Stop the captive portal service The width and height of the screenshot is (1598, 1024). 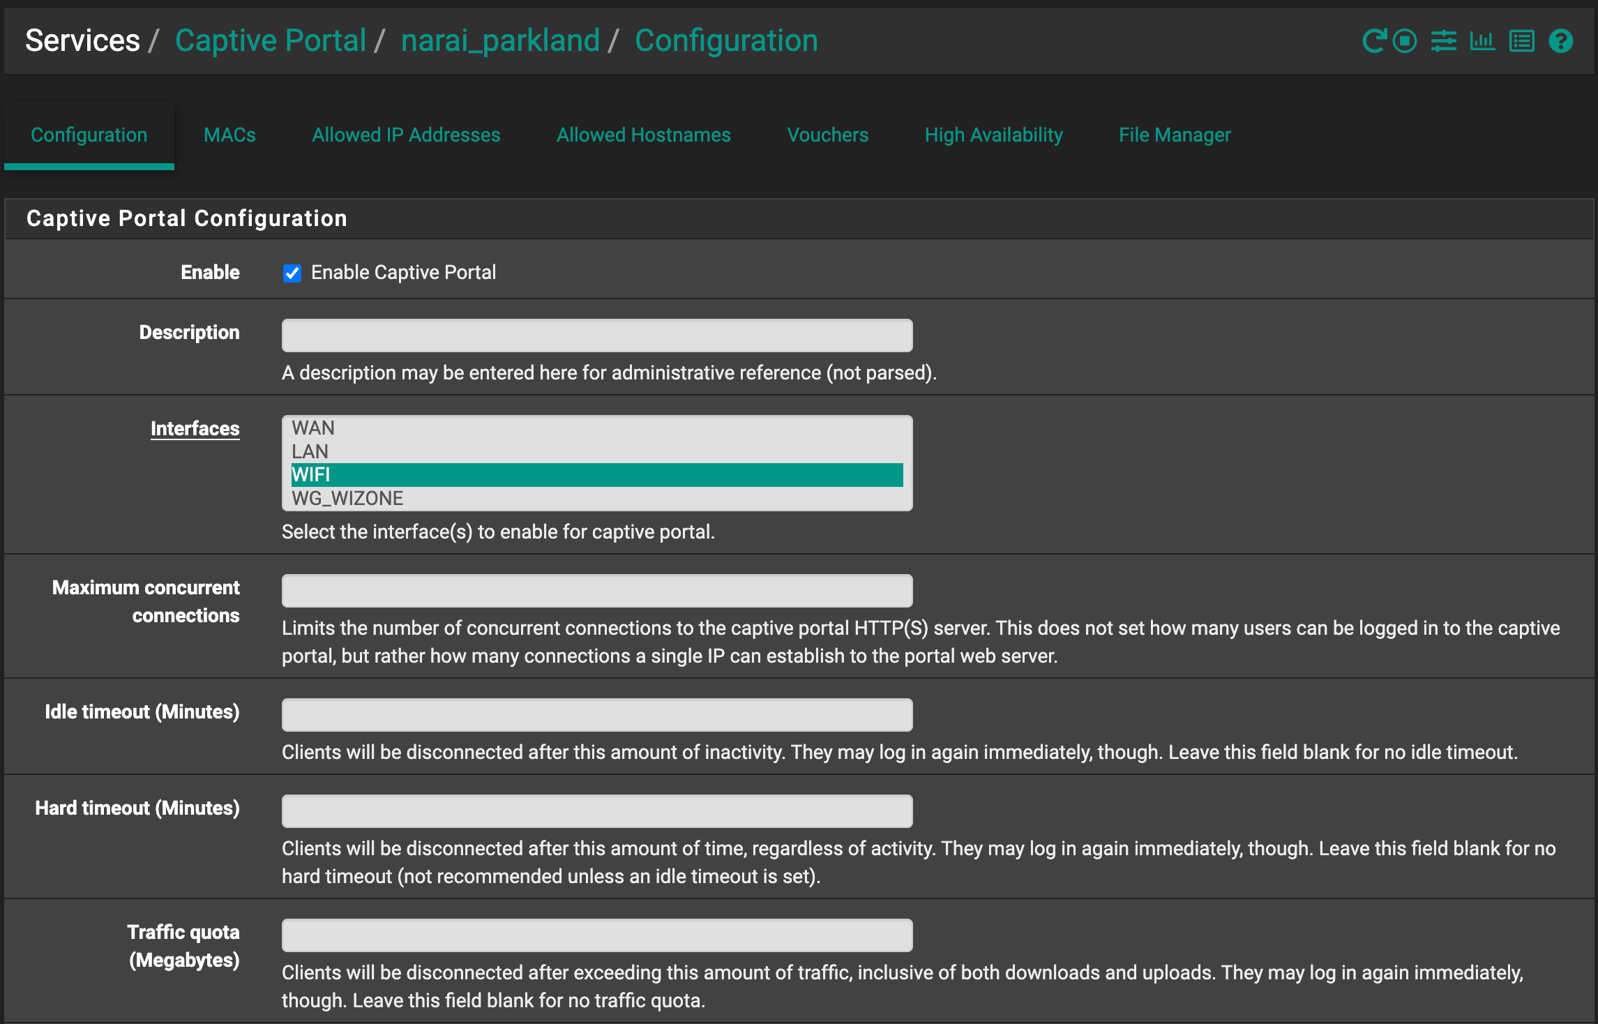(1404, 40)
